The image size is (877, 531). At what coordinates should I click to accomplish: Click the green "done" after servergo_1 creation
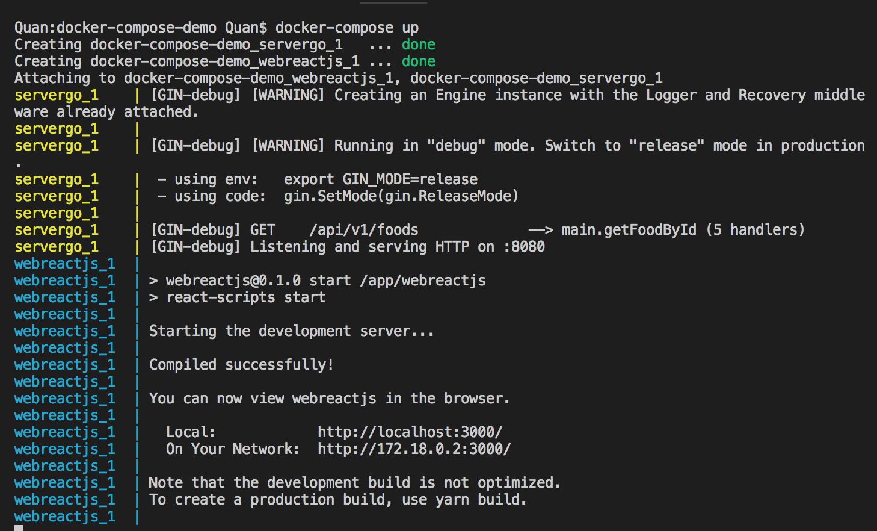[x=418, y=45]
